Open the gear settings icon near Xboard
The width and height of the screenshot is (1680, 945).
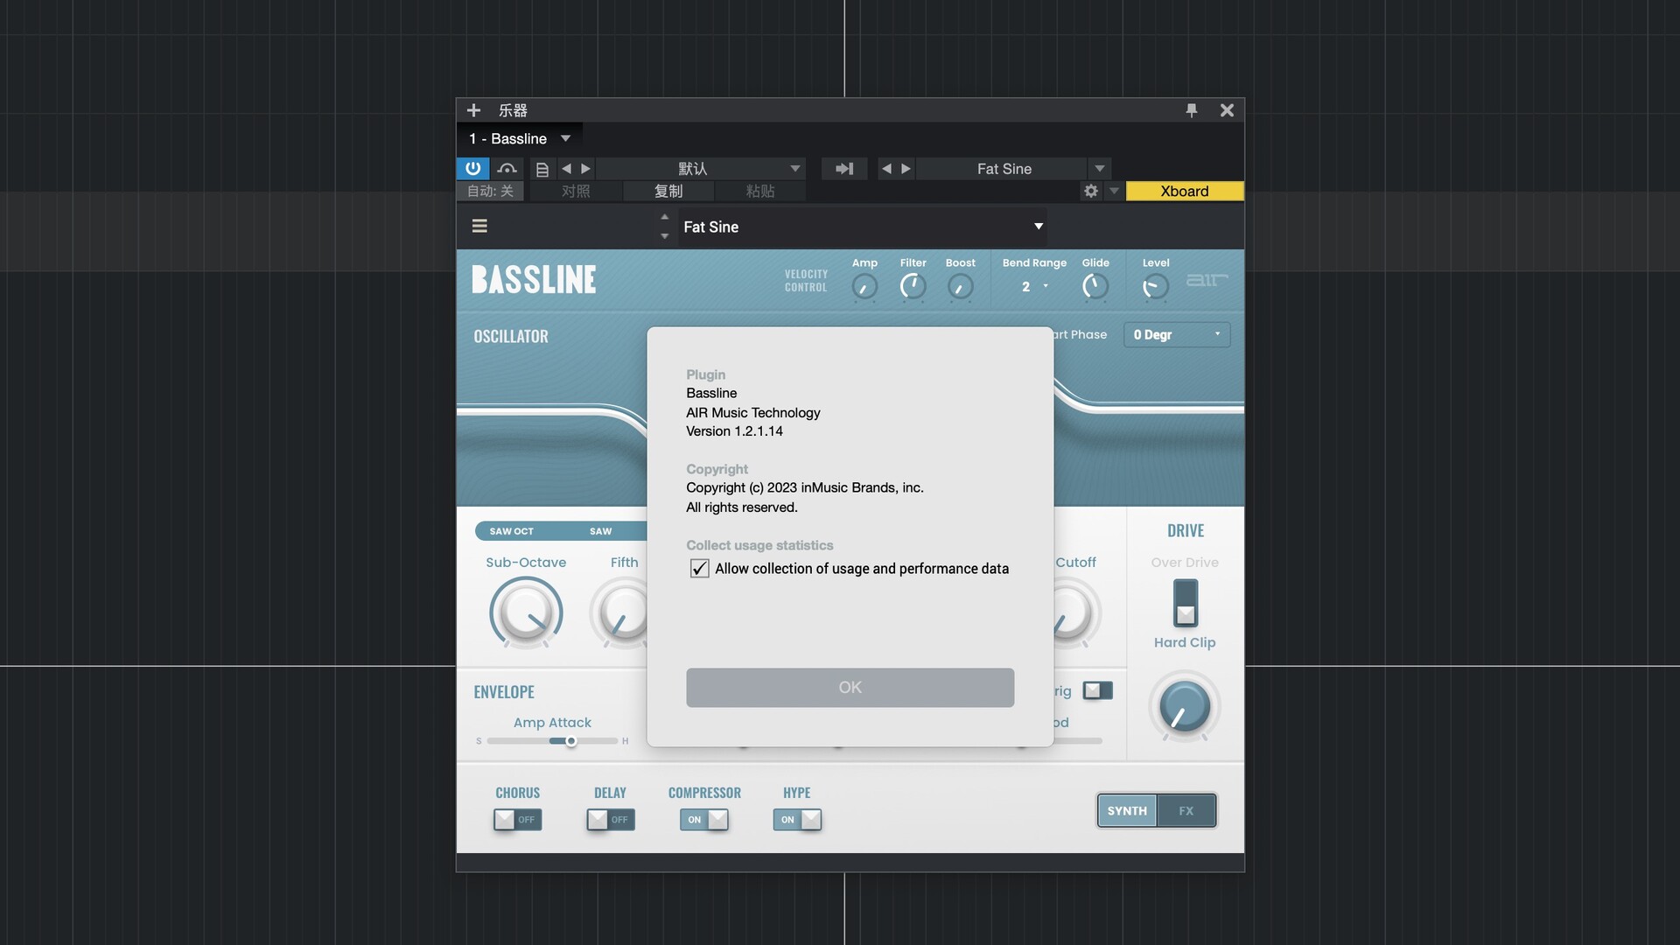coord(1090,191)
